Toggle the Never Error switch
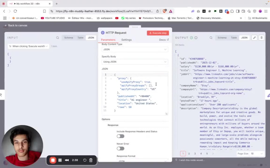This screenshot has width=270, height=168. pyautogui.click(x=120, y=148)
